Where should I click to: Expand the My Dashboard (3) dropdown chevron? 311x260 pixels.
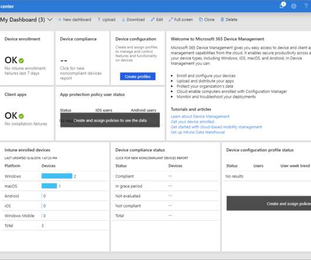50,19
